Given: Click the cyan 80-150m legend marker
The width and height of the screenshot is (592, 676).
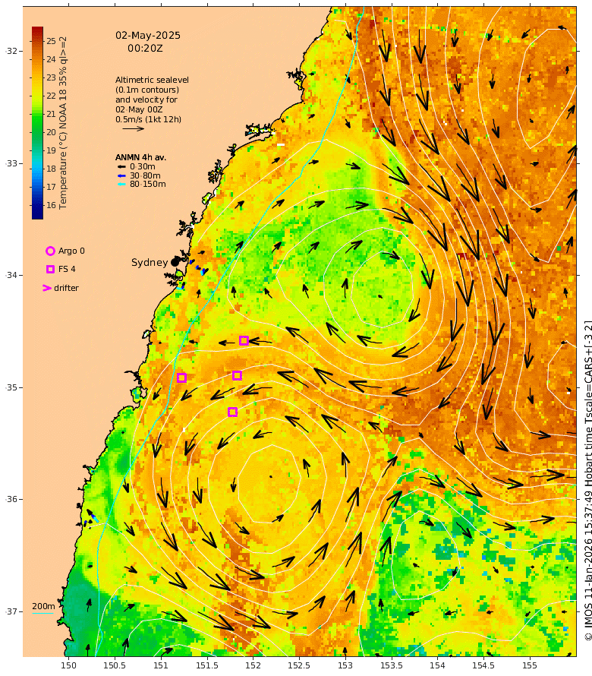Looking at the screenshot, I should [x=121, y=184].
